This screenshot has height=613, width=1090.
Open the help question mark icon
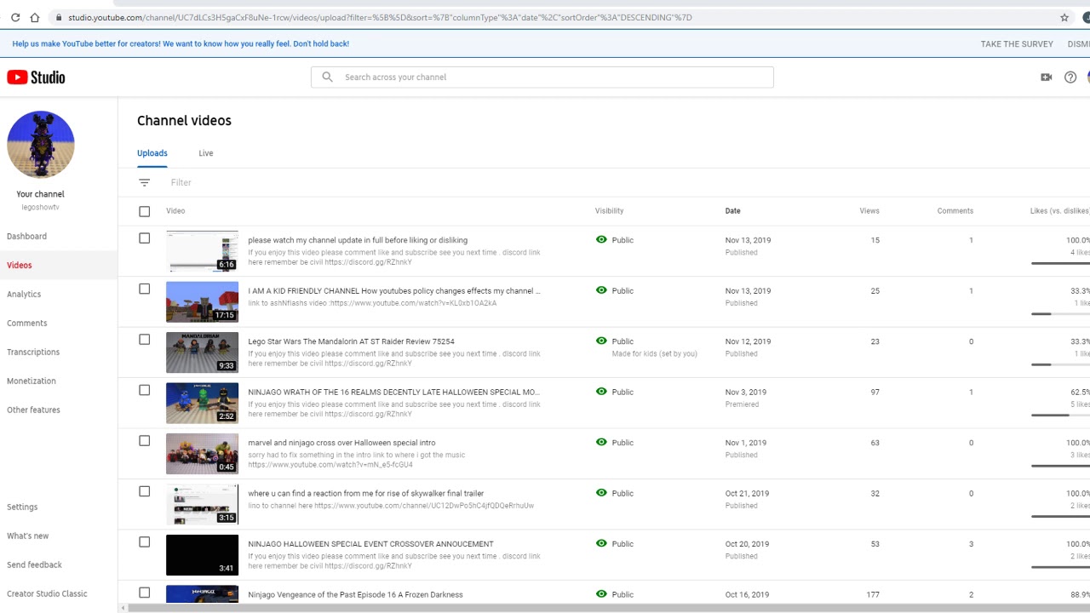coord(1070,77)
